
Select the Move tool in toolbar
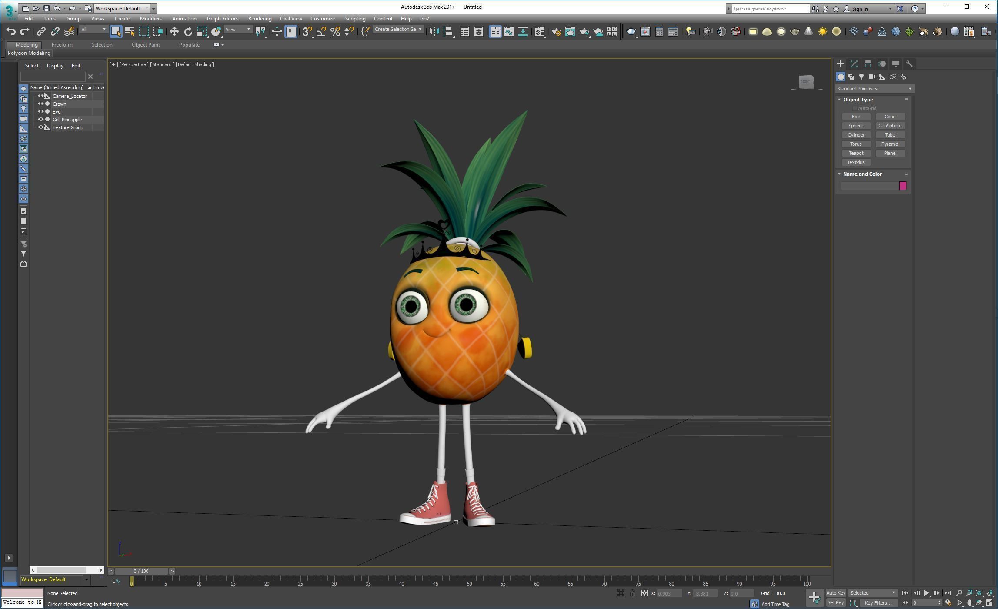point(174,31)
